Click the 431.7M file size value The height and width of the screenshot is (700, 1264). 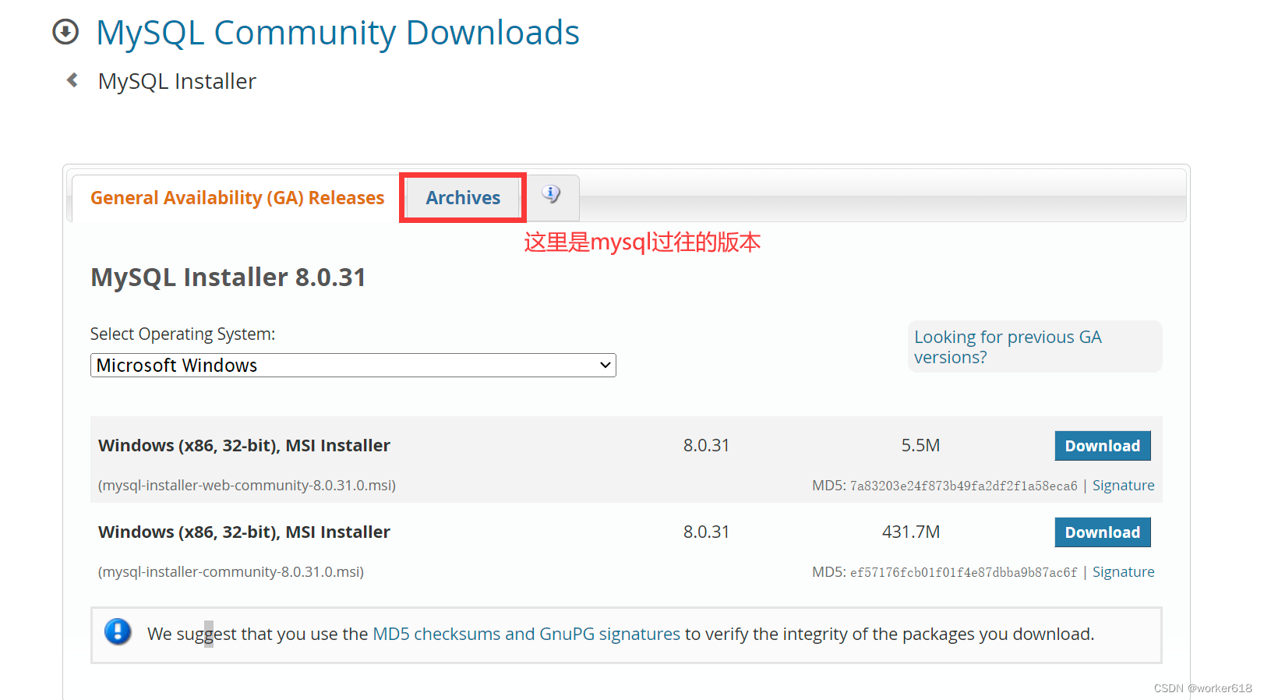pyautogui.click(x=911, y=532)
